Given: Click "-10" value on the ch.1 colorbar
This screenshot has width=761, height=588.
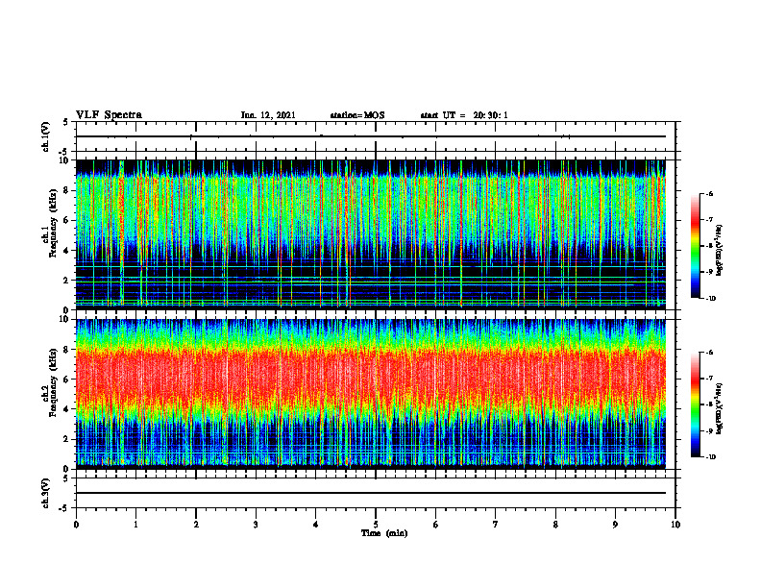Looking at the screenshot, I should click(710, 299).
